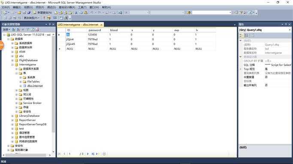
Task: Open the 文件(F) menu
Action: (6, 7)
